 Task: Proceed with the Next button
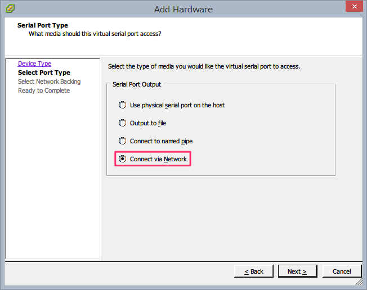(x=298, y=271)
